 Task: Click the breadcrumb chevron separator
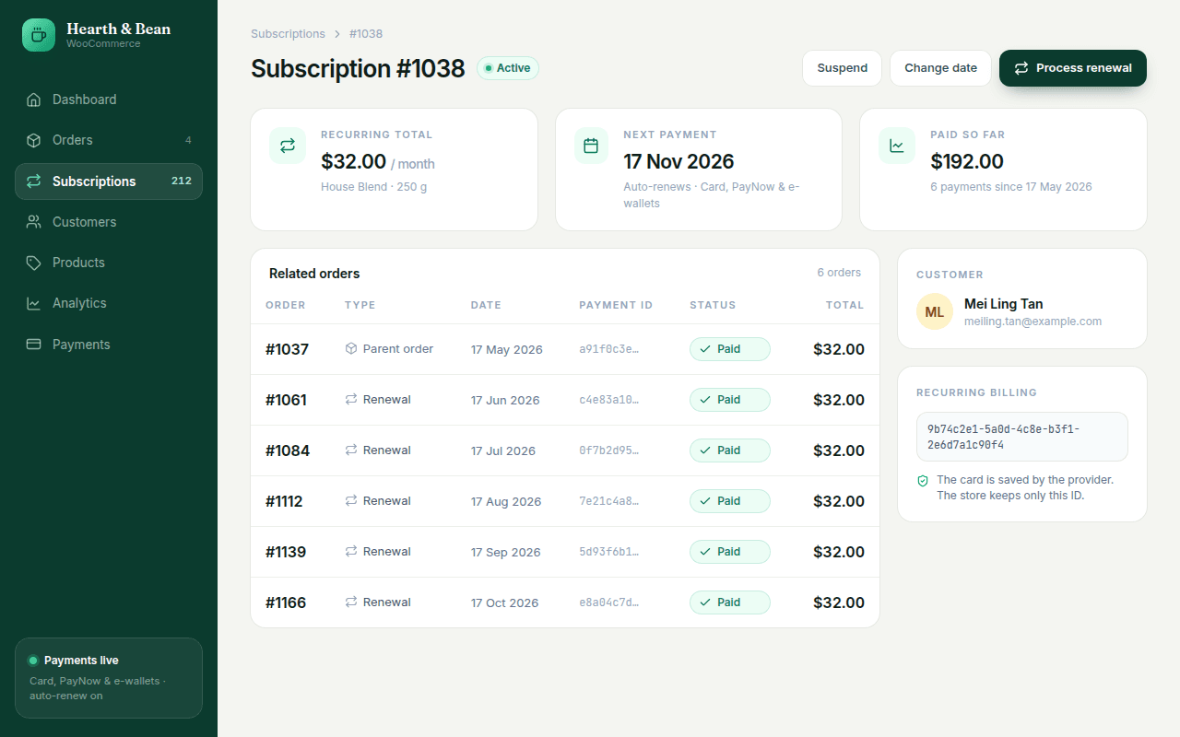337,34
